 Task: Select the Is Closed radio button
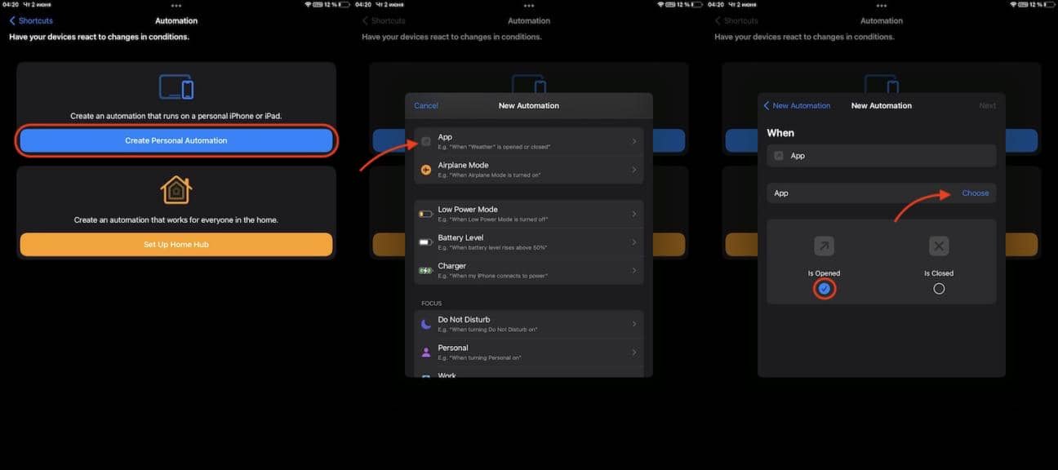(939, 289)
